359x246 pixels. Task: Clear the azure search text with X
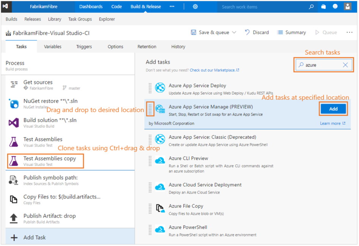coord(345,65)
